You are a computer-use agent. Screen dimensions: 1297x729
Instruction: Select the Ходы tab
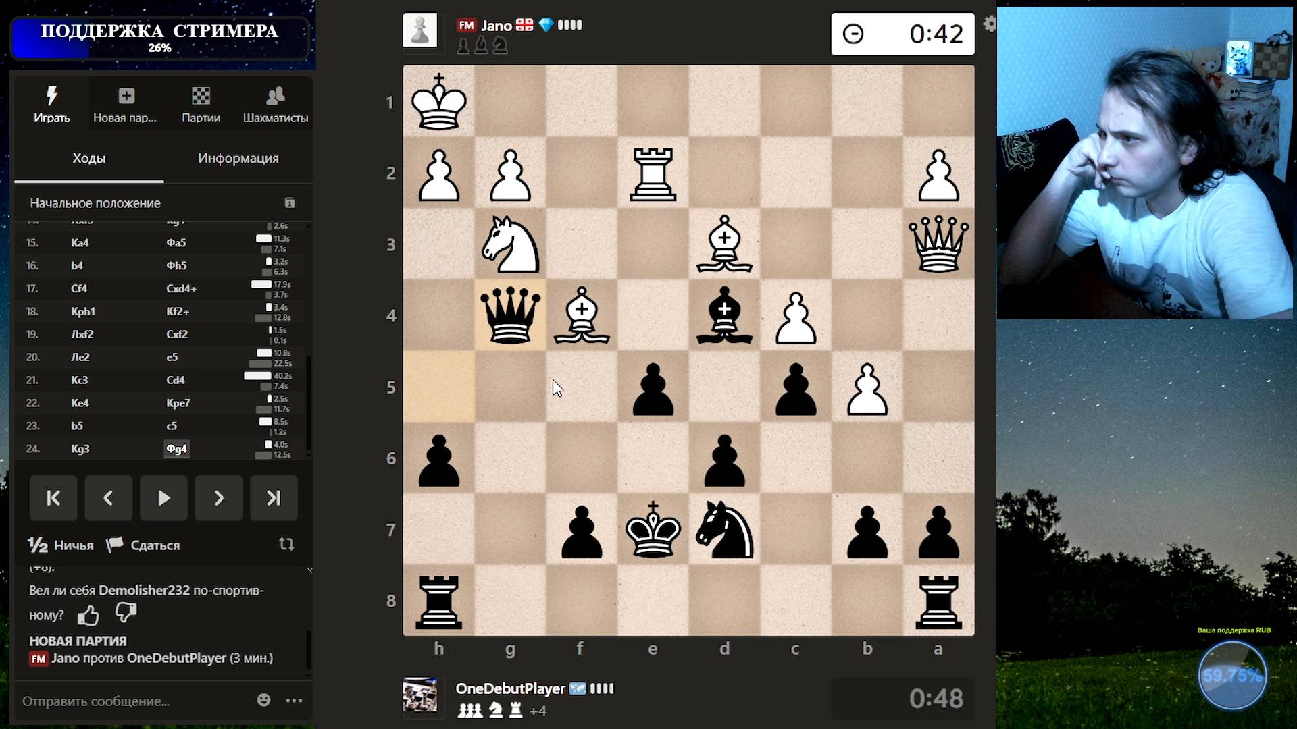(88, 158)
